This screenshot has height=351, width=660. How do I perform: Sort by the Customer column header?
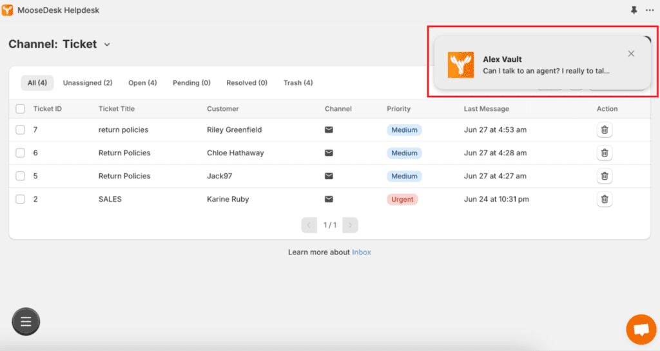click(x=222, y=109)
